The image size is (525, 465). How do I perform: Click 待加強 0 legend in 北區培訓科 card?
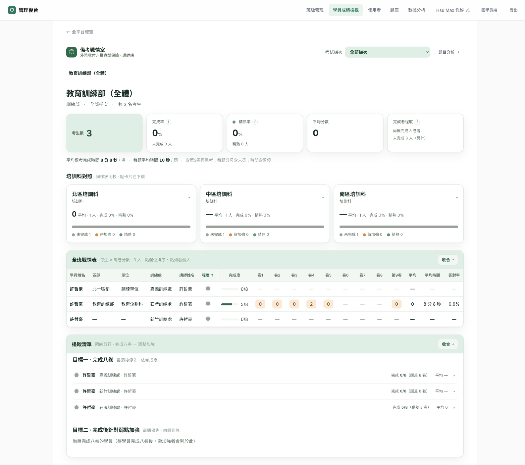point(105,234)
